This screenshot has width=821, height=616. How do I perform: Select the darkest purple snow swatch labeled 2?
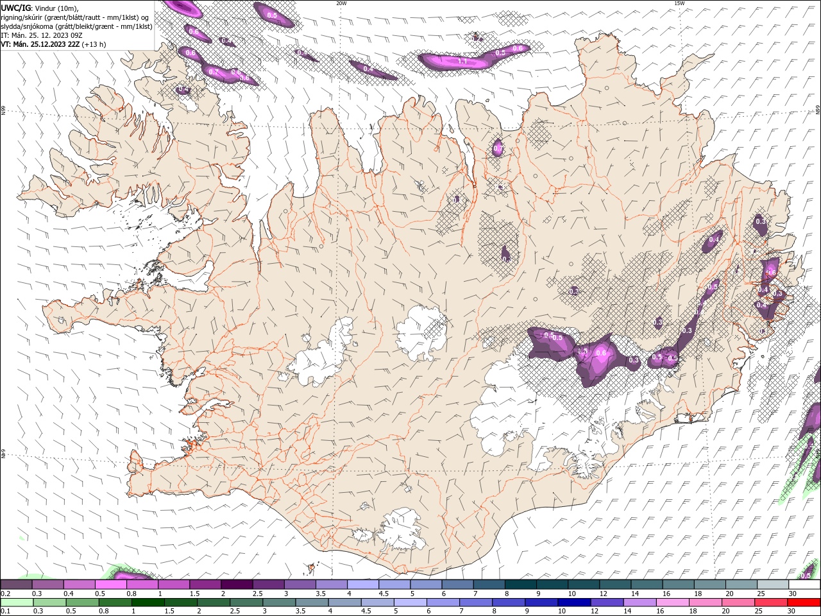[x=237, y=585]
